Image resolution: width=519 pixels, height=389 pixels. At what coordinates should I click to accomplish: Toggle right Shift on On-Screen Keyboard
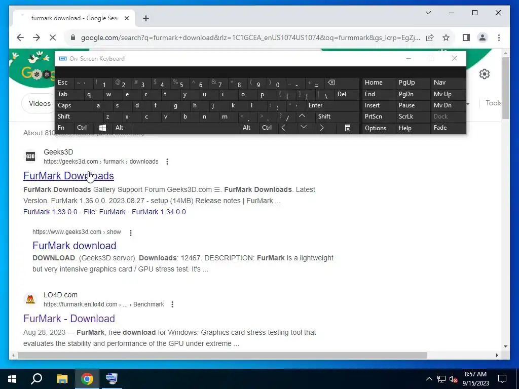coord(337,116)
